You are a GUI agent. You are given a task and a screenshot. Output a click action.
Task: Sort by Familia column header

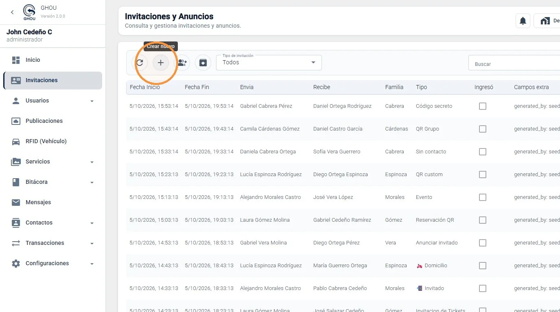coord(394,87)
